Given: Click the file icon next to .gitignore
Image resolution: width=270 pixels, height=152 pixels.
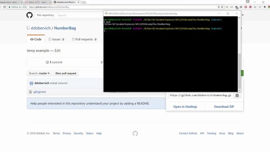Looking at the screenshot, I should (30, 92).
